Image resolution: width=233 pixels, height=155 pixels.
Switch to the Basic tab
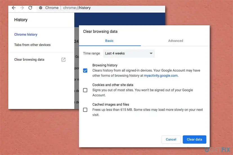point(110,41)
